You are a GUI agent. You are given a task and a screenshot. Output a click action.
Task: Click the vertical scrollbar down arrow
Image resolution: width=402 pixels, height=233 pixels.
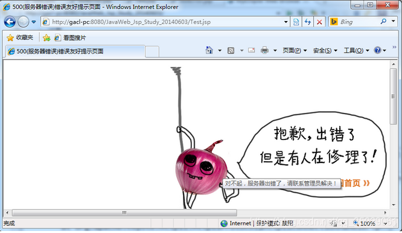pos(394,205)
